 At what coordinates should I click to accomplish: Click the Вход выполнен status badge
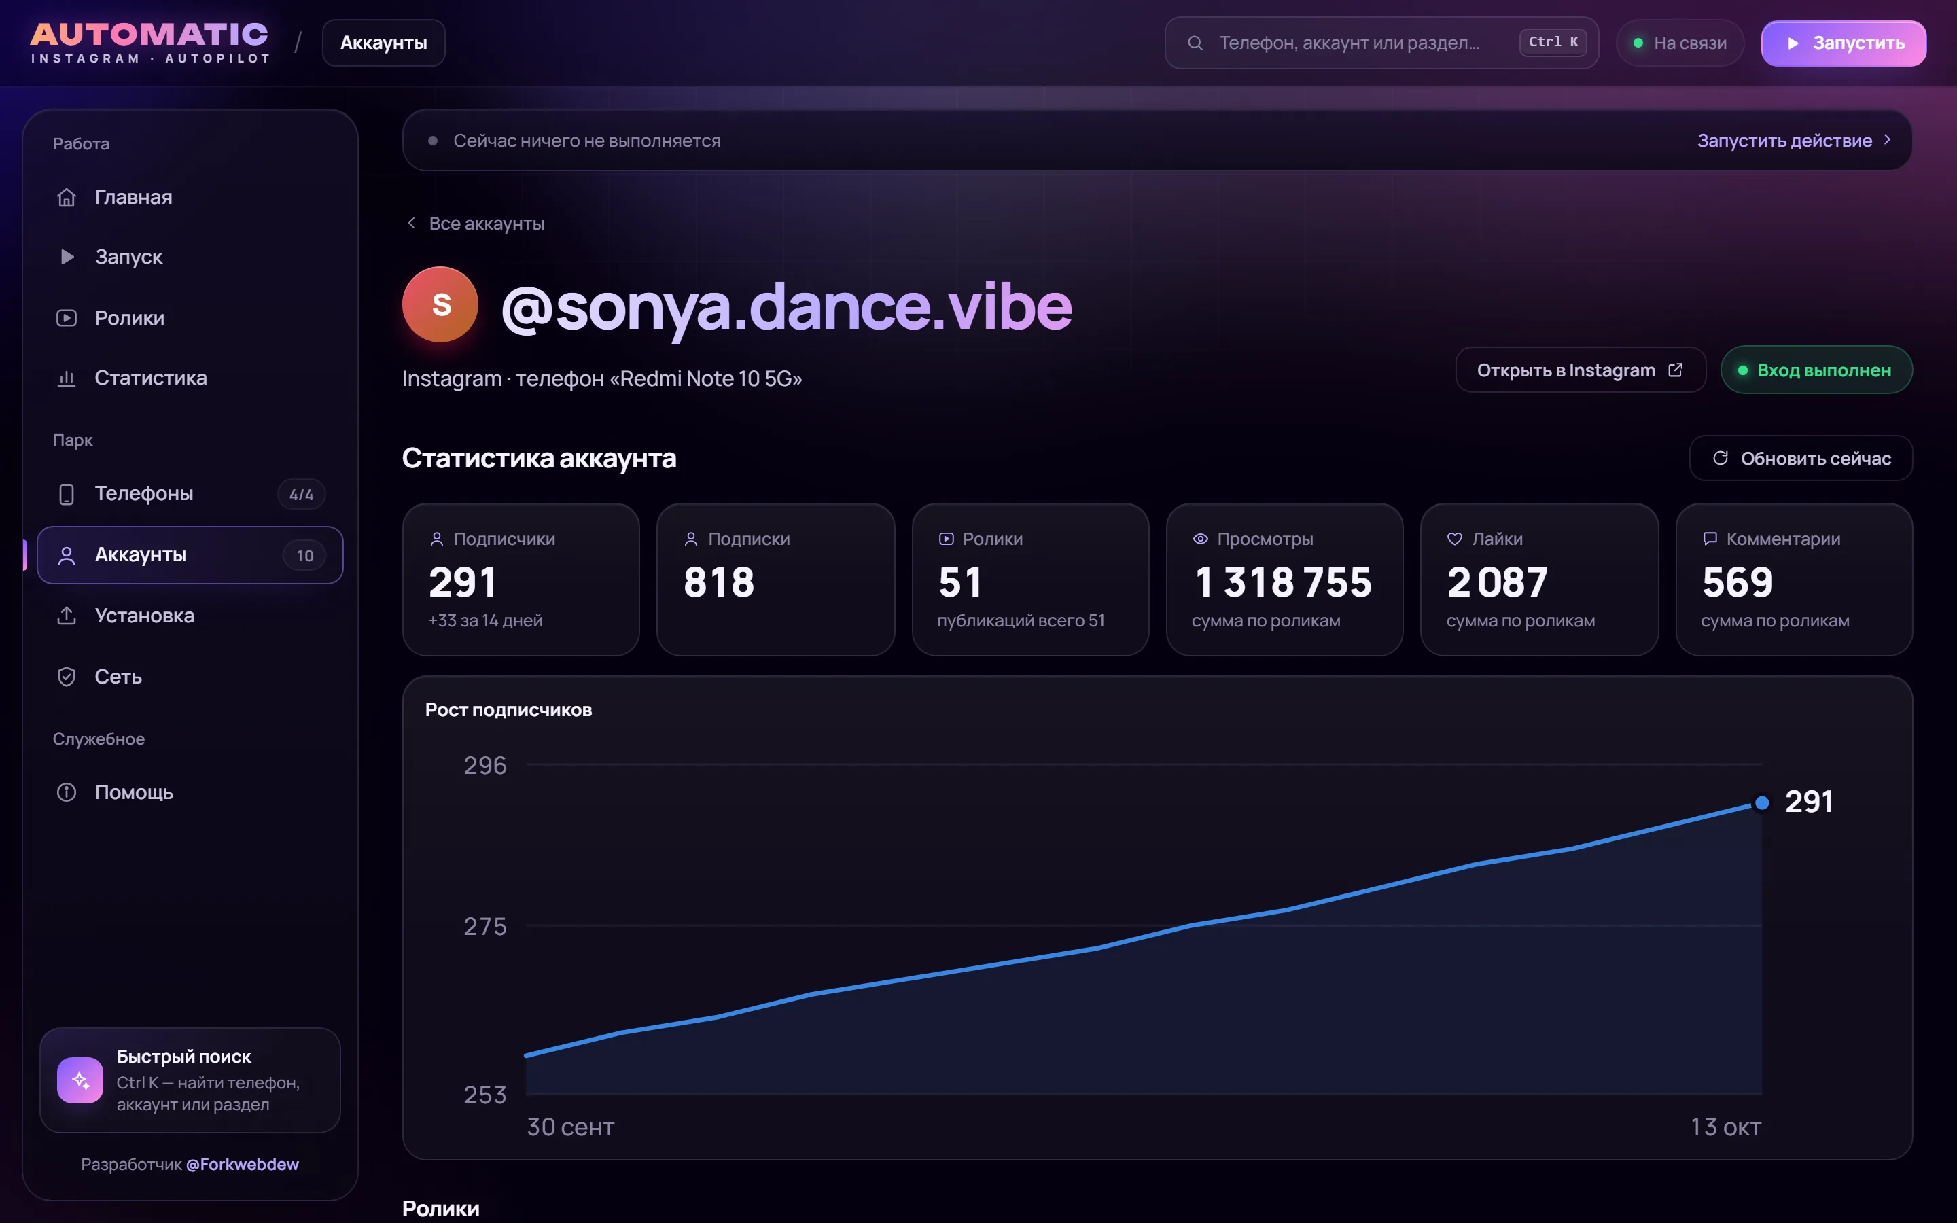pos(1816,370)
